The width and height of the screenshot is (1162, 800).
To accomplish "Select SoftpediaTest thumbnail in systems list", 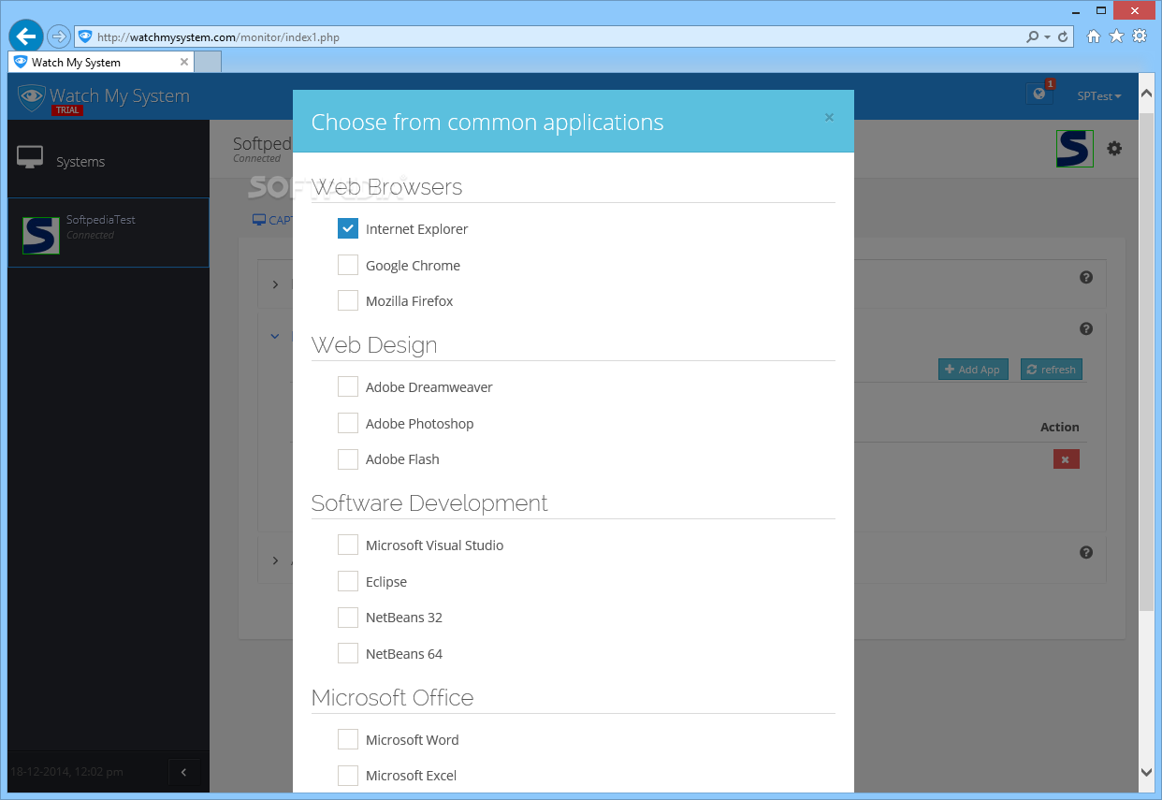I will tap(41, 236).
